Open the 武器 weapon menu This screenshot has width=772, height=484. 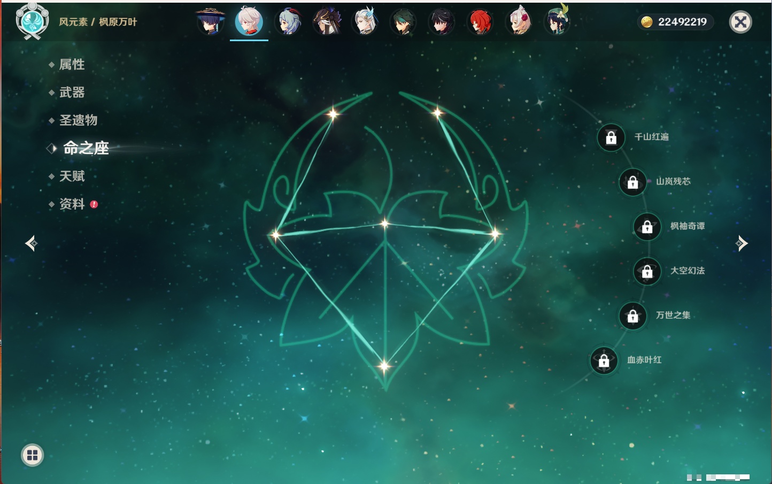tap(72, 93)
